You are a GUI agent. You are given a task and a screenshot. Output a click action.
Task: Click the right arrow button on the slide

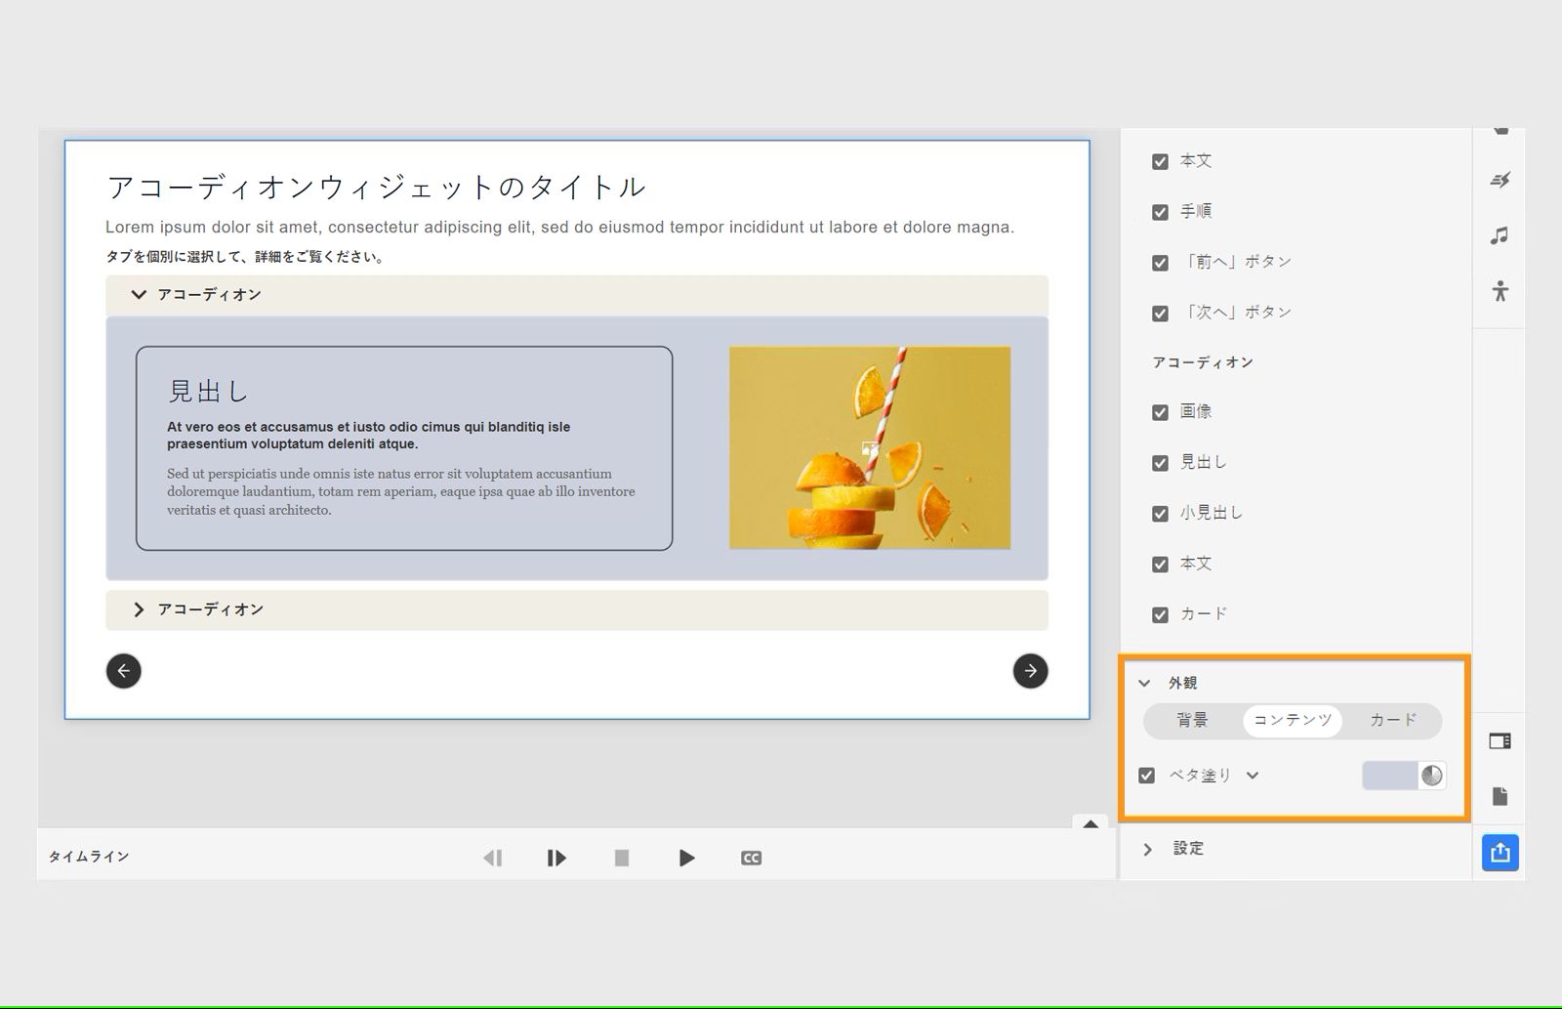pyautogui.click(x=1031, y=671)
